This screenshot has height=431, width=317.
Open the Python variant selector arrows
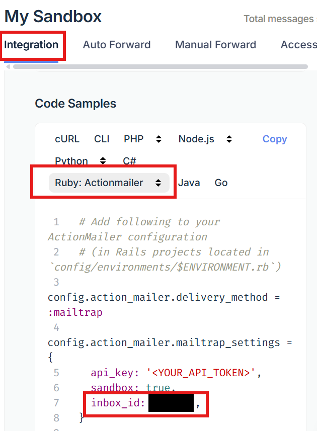point(103,161)
